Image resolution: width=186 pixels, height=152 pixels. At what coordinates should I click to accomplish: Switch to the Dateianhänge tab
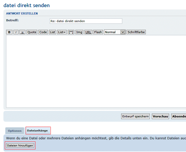click(38, 130)
